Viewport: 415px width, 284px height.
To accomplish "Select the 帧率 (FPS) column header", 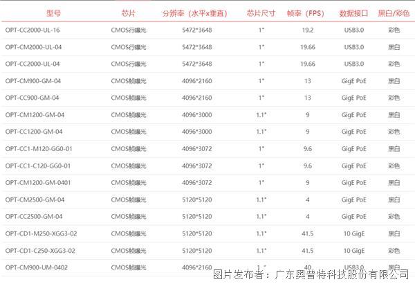I will (x=306, y=13).
